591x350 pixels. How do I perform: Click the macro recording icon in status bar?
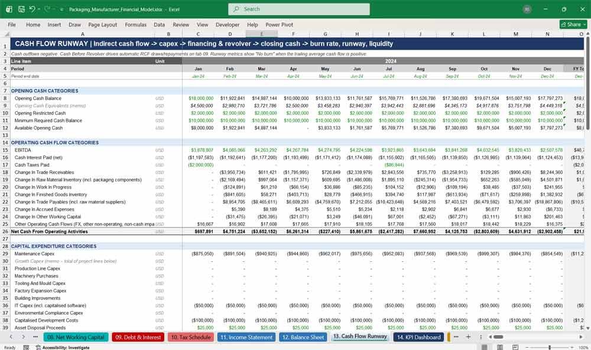[26, 348]
